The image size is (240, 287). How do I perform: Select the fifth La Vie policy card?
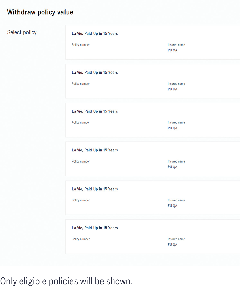pyautogui.click(x=153, y=198)
